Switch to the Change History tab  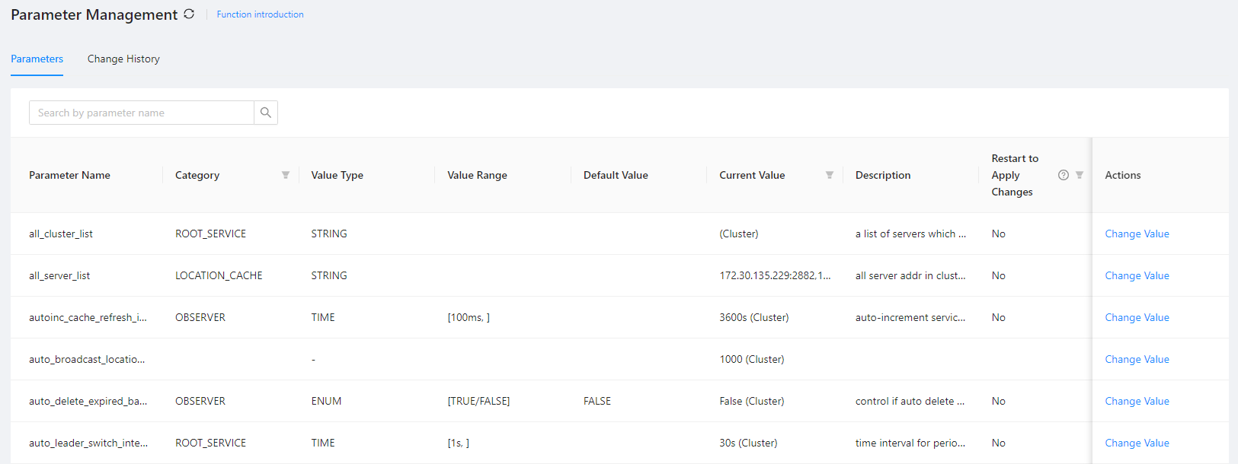(x=123, y=59)
